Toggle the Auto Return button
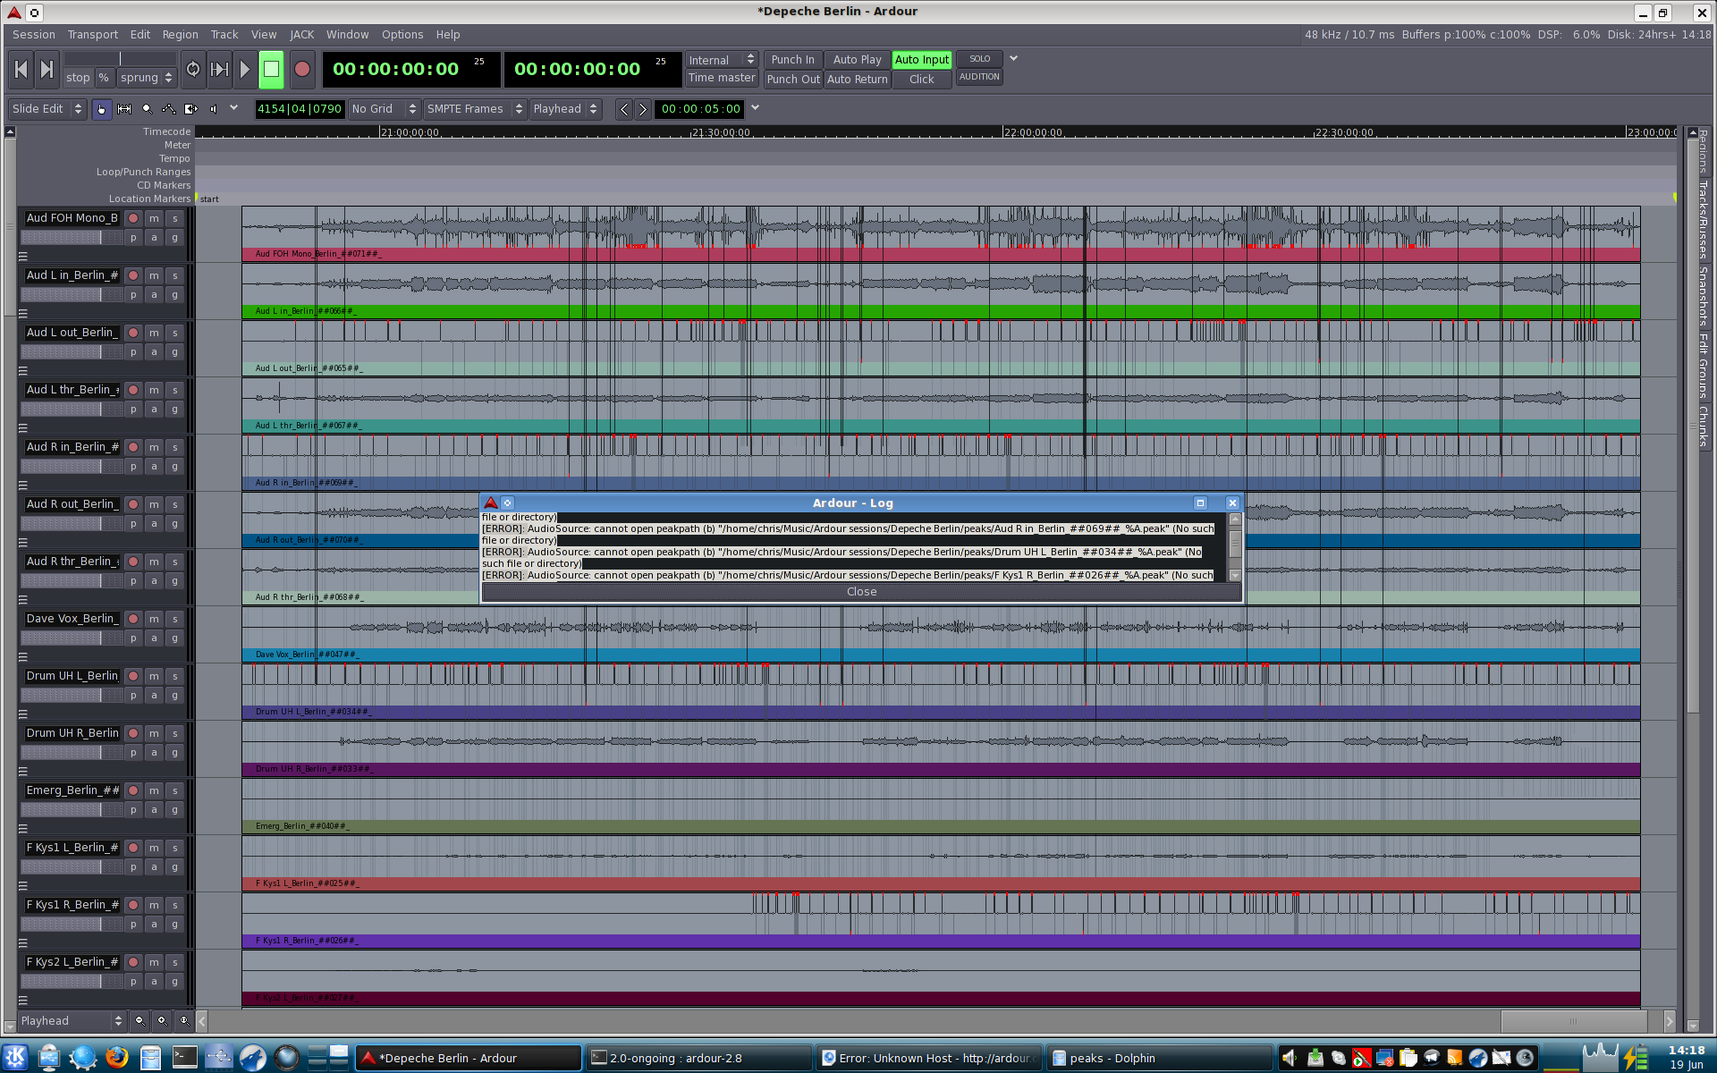This screenshot has width=1717, height=1073. (857, 80)
